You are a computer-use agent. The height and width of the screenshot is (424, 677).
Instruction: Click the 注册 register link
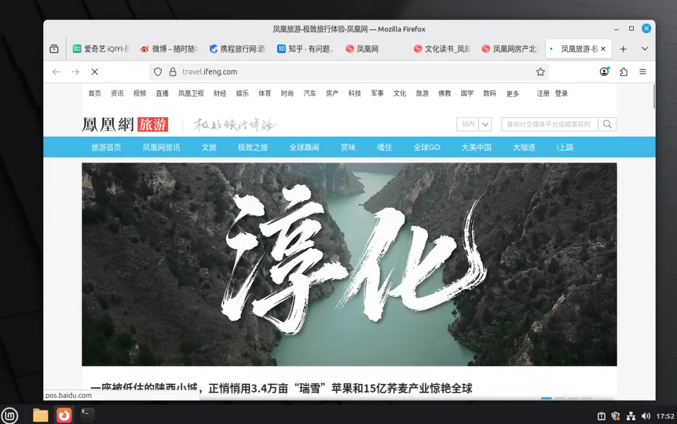tap(543, 93)
